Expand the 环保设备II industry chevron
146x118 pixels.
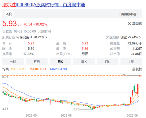coord(46,37)
